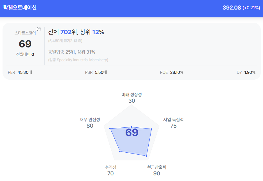Select the PER 45.30배 metric
Screen dimensions: 263x181
(x=20, y=72)
